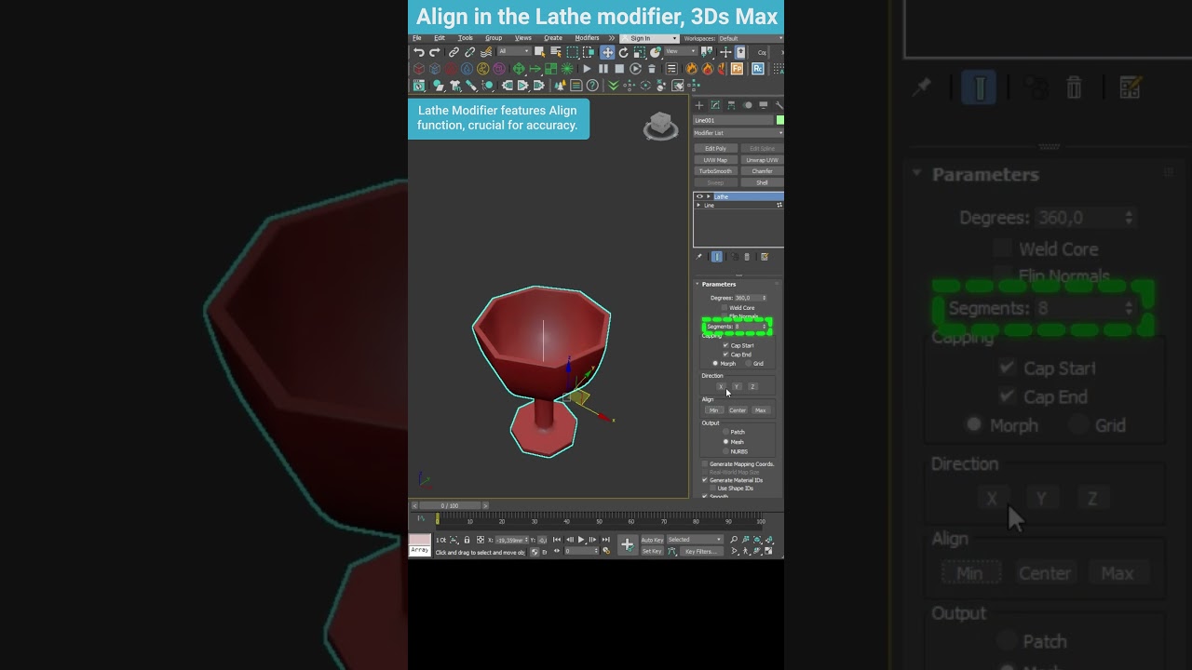This screenshot has height=670, width=1192.
Task: Apply the Edit Poly modifier button
Action: 715,149
